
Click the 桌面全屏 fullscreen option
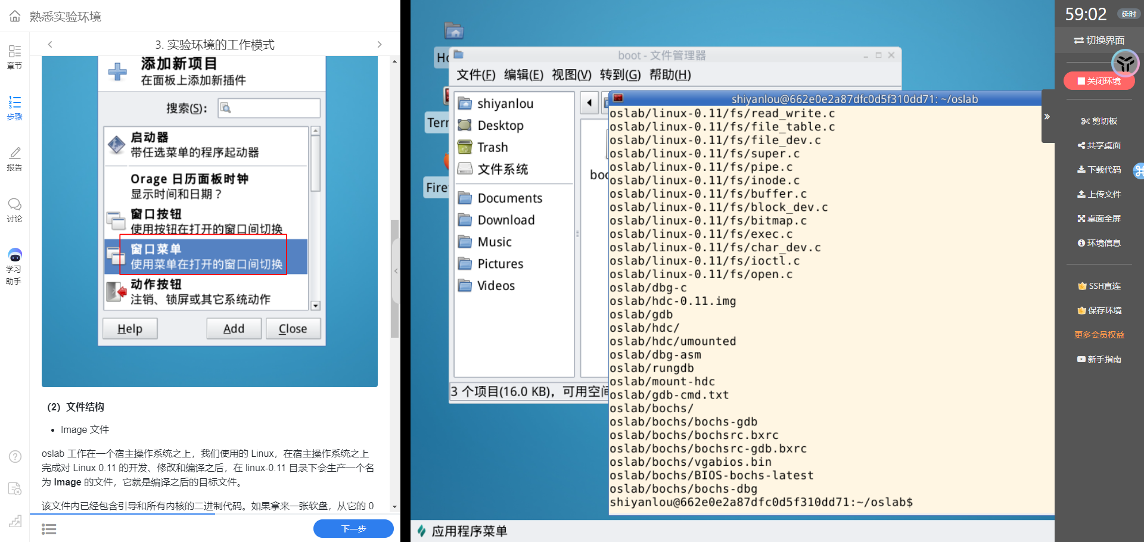(1099, 219)
